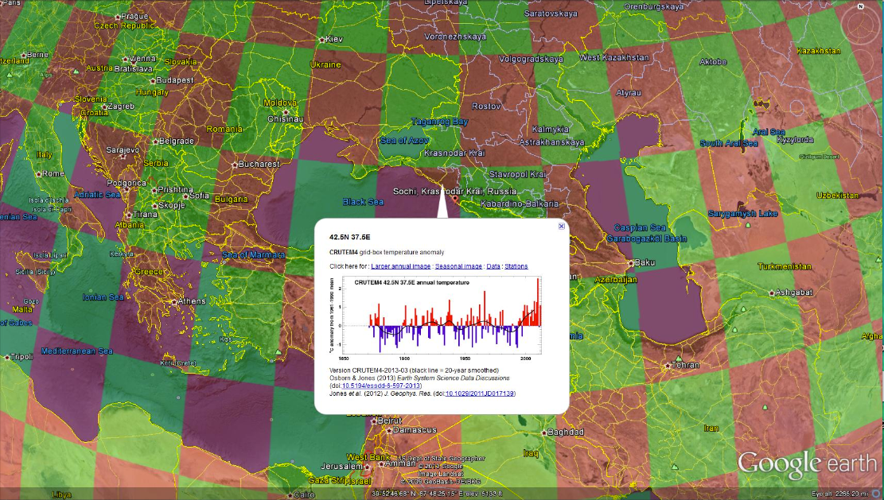Screen dimensions: 884x500
Task: Select the Prague capital marker
Action: click(119, 17)
